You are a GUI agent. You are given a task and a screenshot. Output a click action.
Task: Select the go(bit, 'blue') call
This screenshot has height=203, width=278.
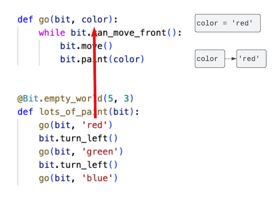(78, 178)
